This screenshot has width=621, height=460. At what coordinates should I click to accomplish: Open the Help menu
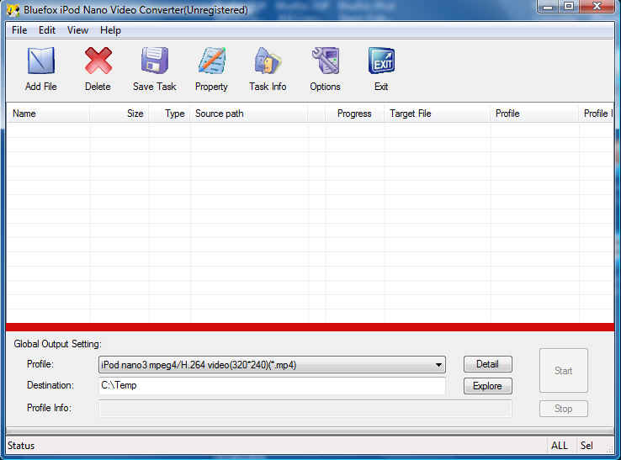(110, 30)
